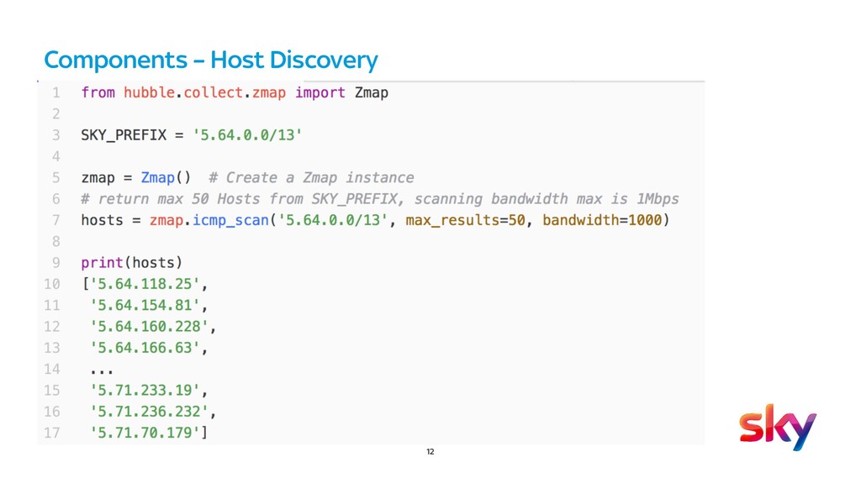
Task: Click IP address '5.64.118.25'
Action: coord(145,284)
